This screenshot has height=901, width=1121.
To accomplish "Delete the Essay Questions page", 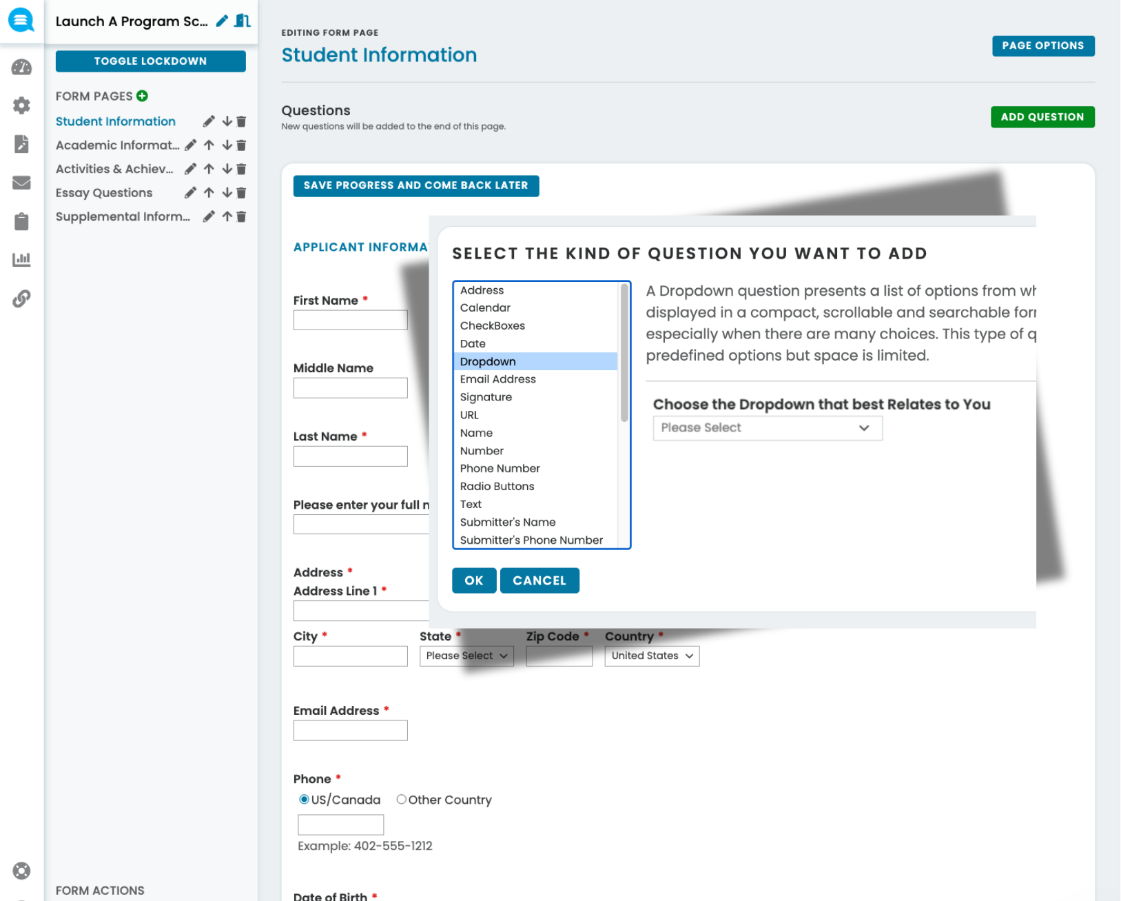I will (240, 192).
